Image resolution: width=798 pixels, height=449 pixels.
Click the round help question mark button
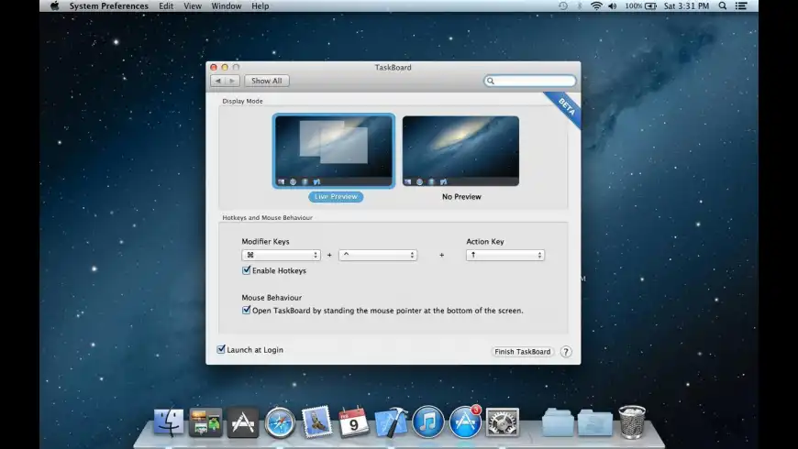tap(566, 352)
